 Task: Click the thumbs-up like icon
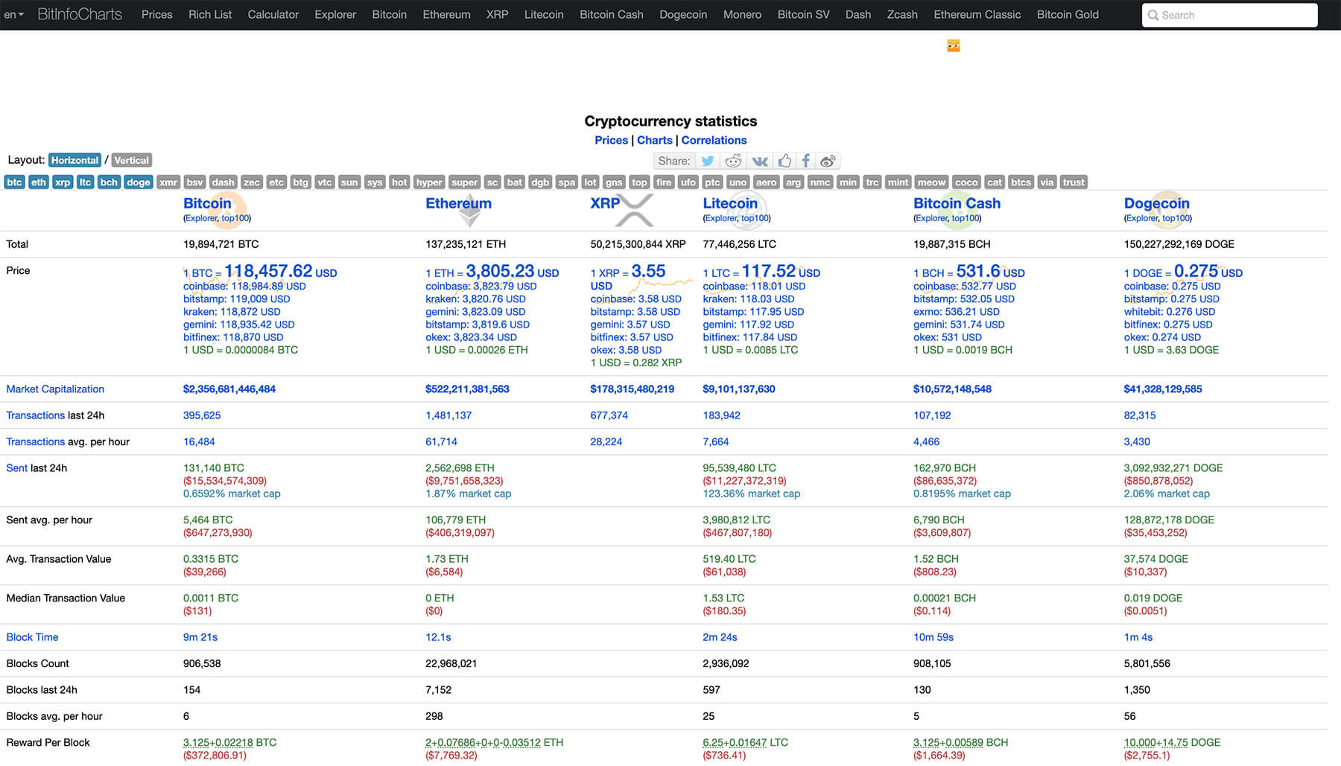tap(784, 161)
